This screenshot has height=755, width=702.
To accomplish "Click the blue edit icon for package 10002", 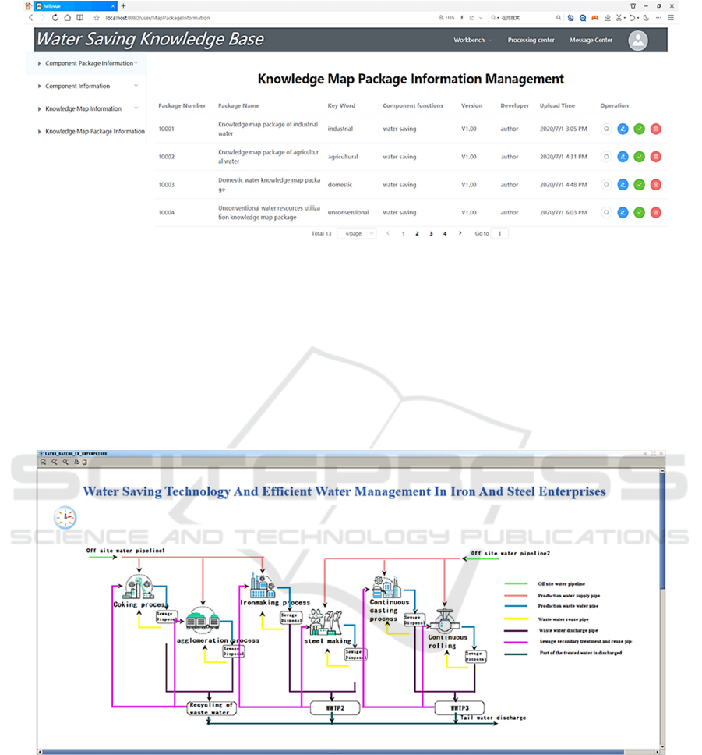I will coord(623,157).
